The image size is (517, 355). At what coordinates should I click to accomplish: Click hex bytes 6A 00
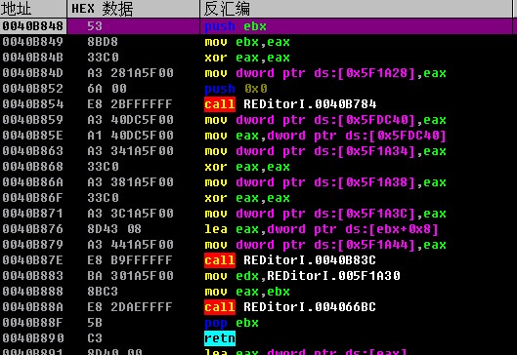coord(107,89)
